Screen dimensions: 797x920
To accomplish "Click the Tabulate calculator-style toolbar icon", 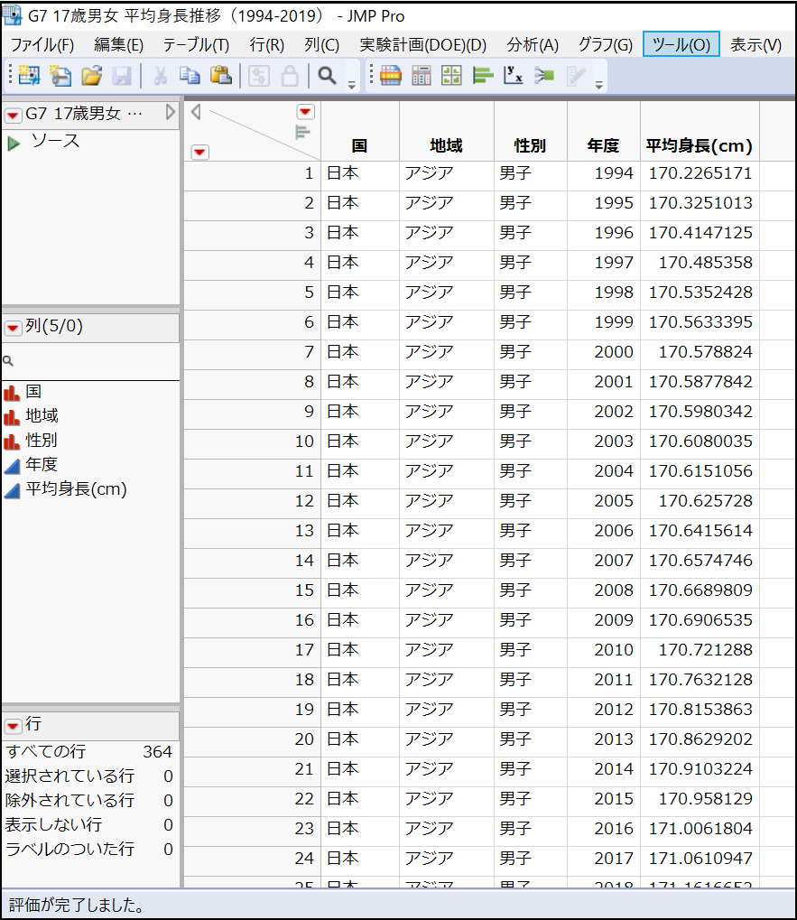I will [x=422, y=76].
